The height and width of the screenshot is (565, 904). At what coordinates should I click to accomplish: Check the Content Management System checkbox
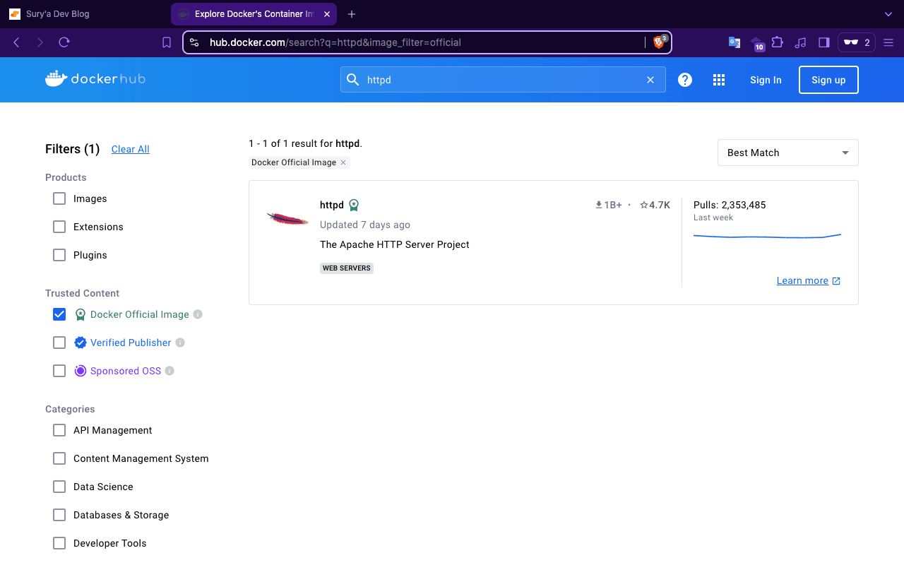[x=59, y=458]
